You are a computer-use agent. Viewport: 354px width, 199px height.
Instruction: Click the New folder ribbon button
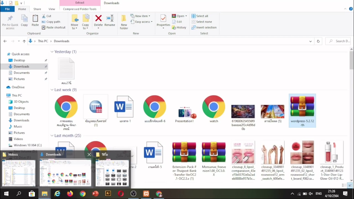[124, 22]
